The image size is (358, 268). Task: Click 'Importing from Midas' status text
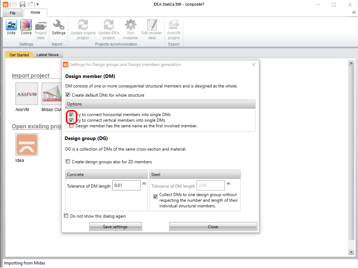pos(24,263)
